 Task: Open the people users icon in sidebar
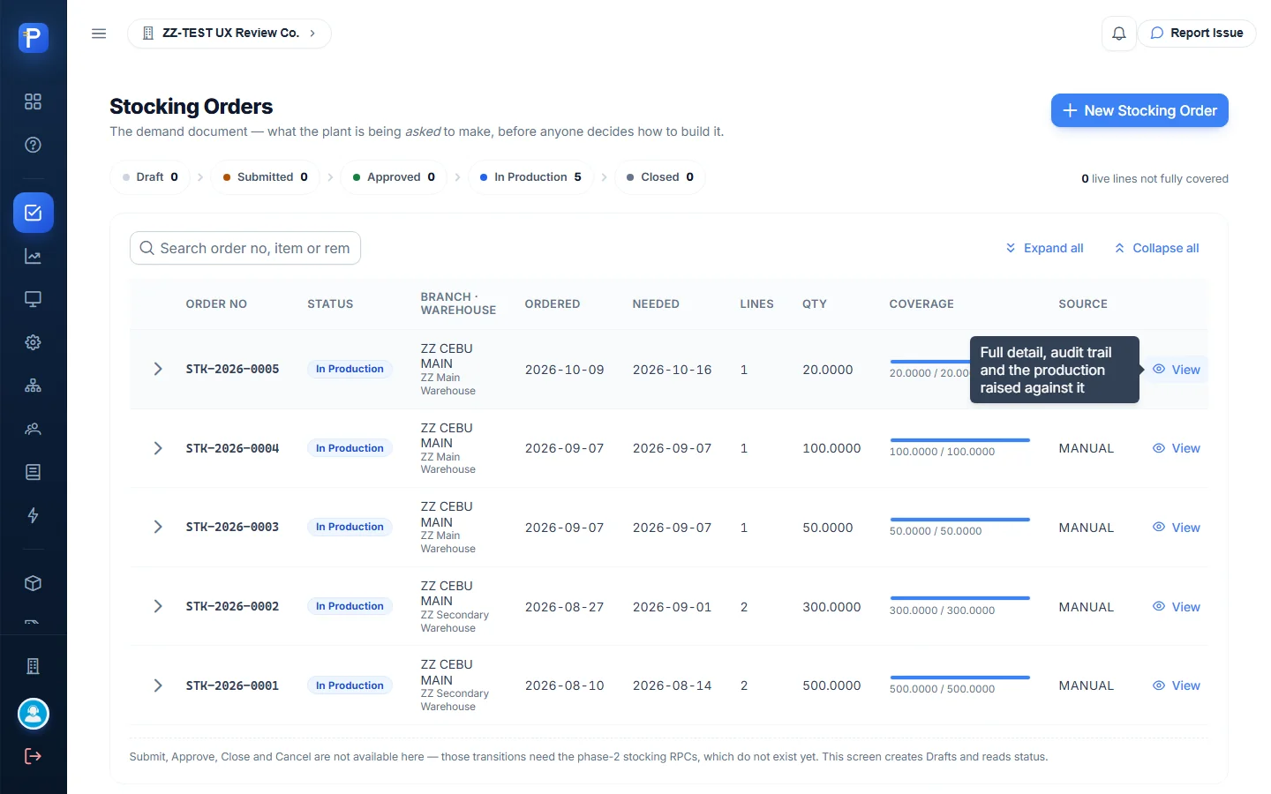click(33, 429)
